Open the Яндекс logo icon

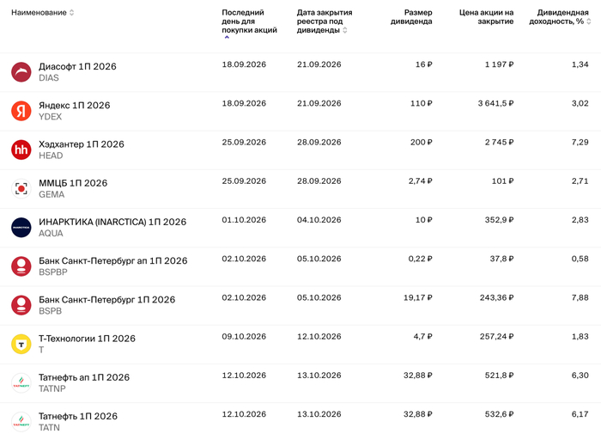pos(21,111)
